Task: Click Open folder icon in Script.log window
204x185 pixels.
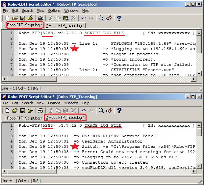Action: click(x=15, y=18)
